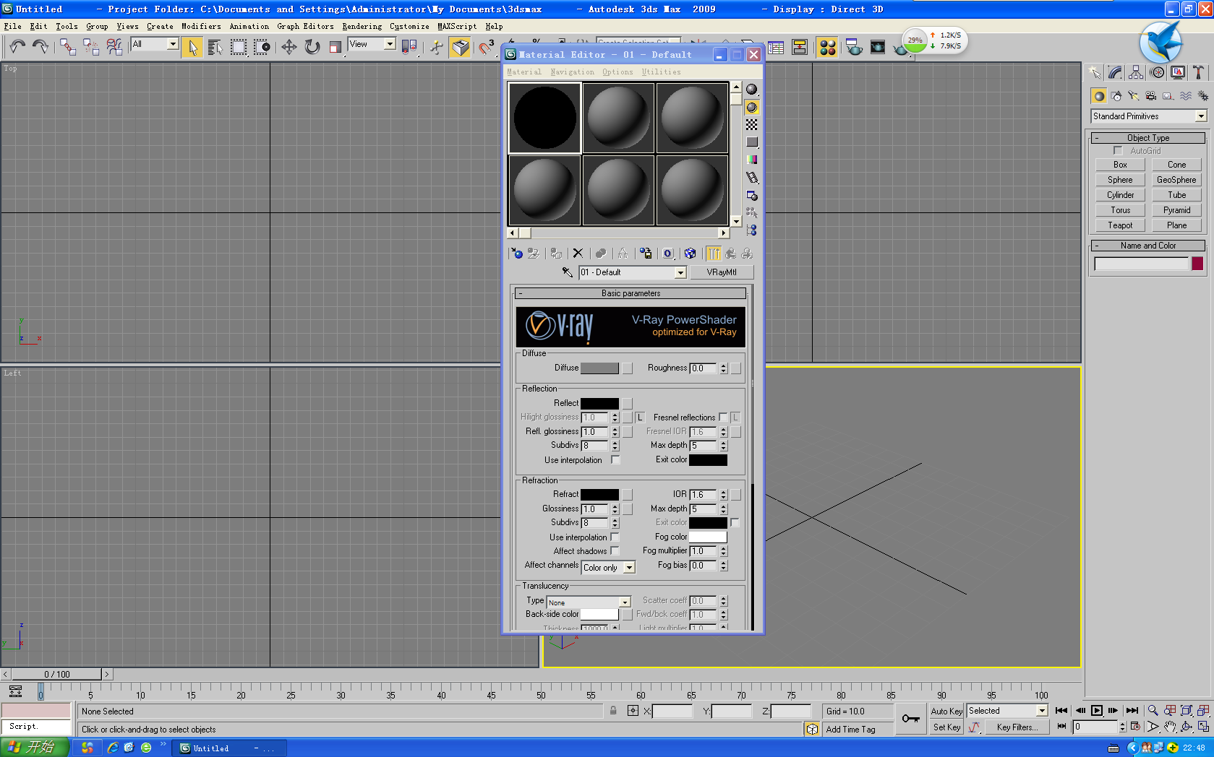Activate the Select and Move tool
The image size is (1214, 757).
(288, 47)
